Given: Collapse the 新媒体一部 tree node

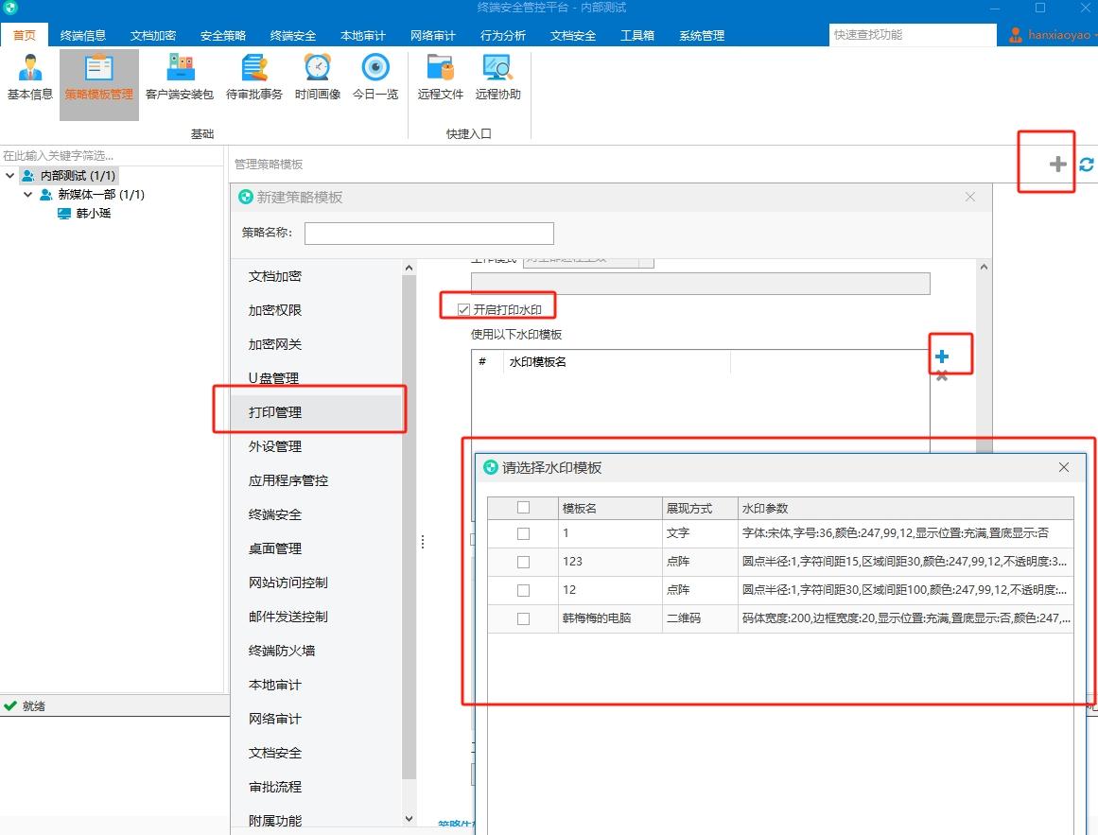Looking at the screenshot, I should point(28,195).
